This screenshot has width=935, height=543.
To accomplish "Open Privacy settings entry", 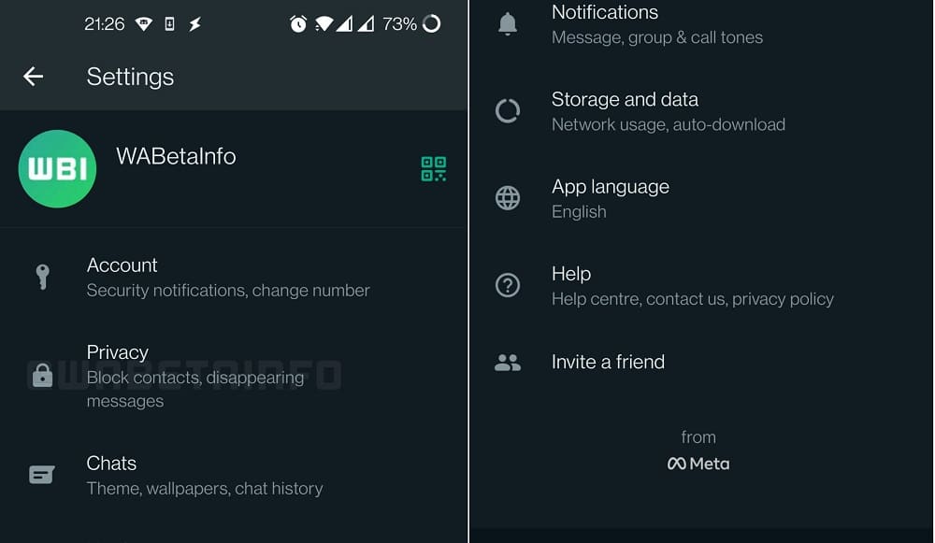I will click(234, 376).
